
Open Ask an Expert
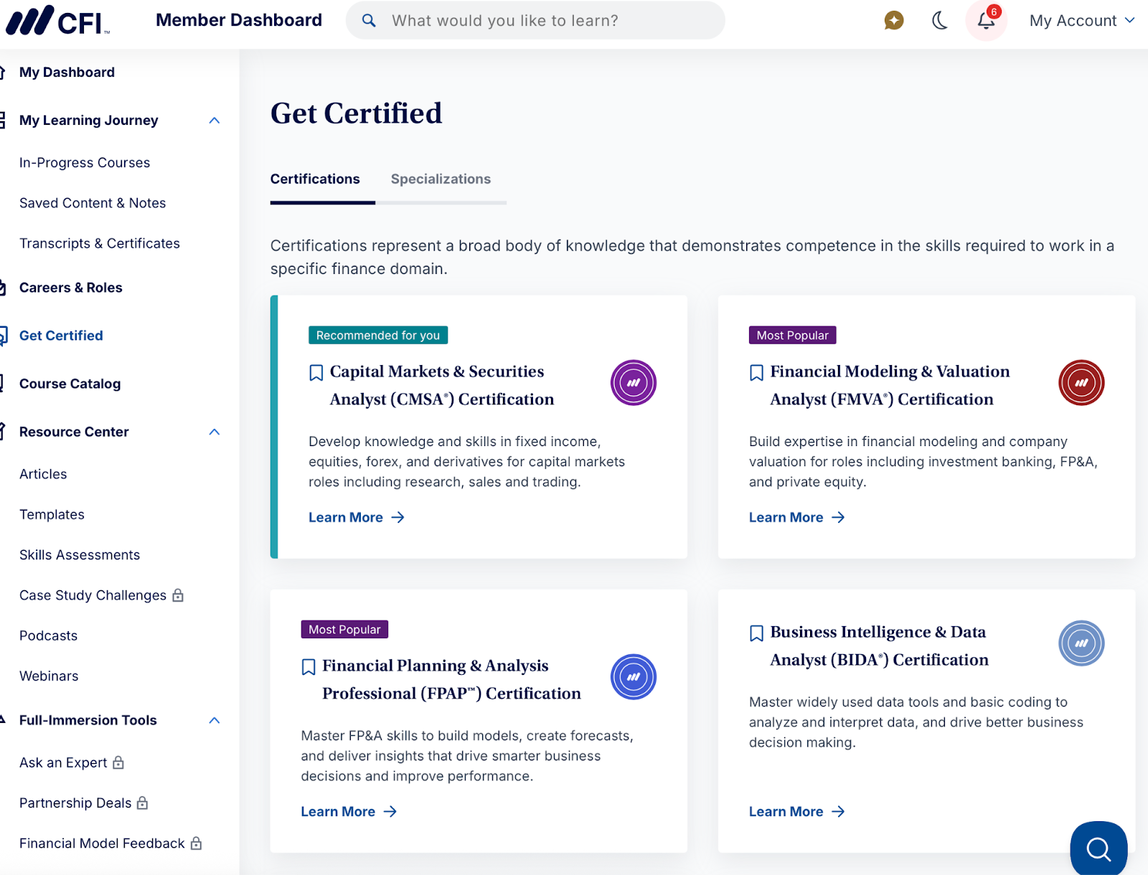pyautogui.click(x=63, y=762)
